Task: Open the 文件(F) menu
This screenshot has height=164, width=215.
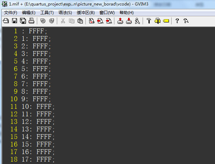Action: point(11,13)
